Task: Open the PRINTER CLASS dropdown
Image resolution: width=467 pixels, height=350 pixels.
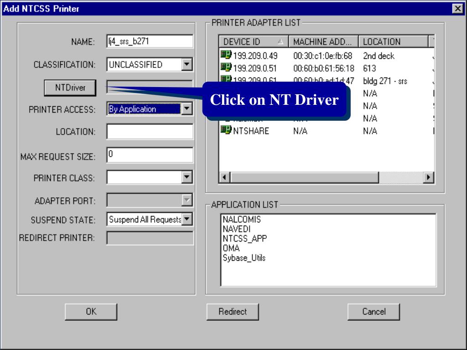Action: point(187,177)
